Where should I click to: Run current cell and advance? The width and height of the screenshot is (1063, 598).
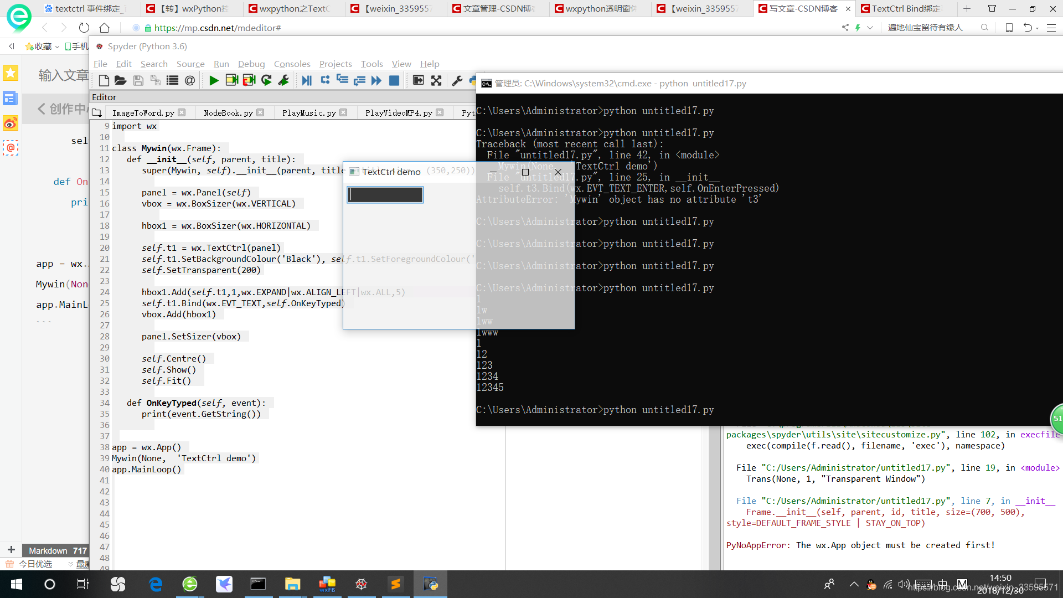249,81
